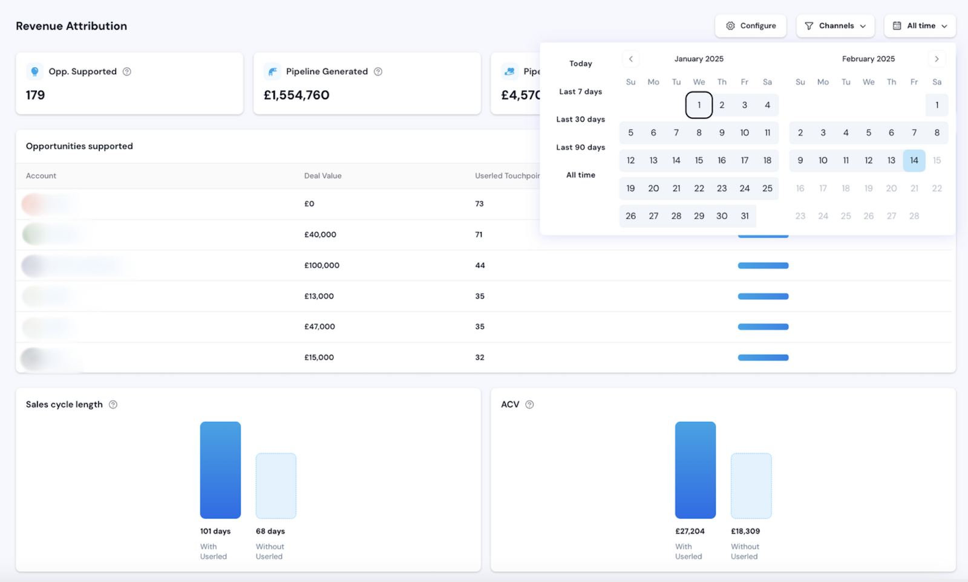Click the Pipeline Generated card icon
Image resolution: width=968 pixels, height=582 pixels.
click(272, 71)
